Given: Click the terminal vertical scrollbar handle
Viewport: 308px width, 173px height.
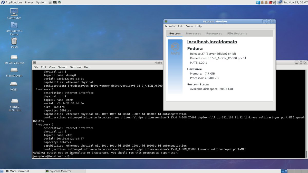Looking at the screenshot, I should [306, 154].
